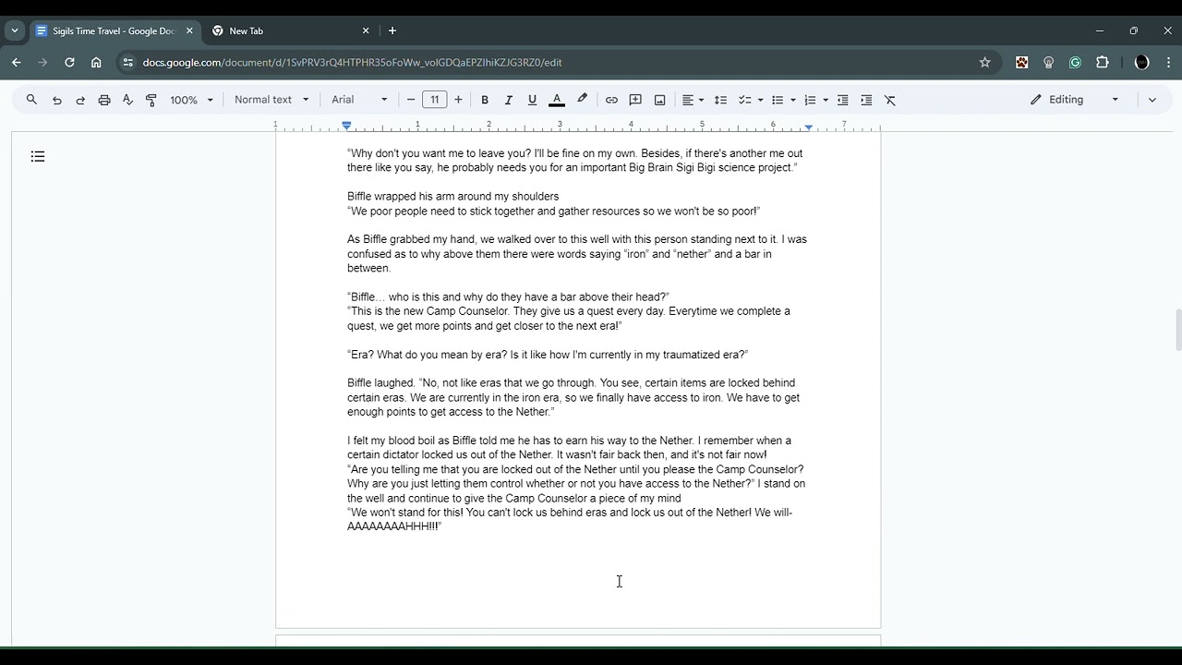Open the text alignment dropdown

(x=693, y=100)
